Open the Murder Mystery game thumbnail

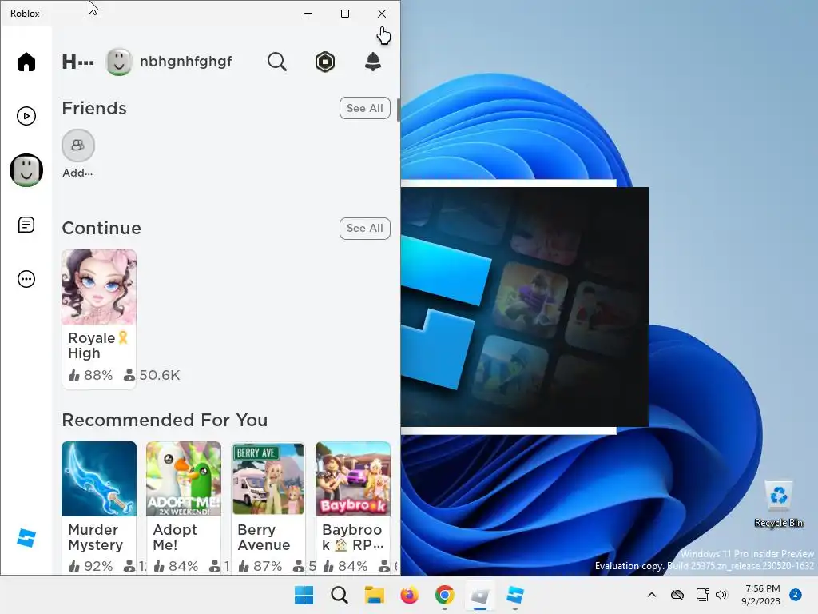pyautogui.click(x=99, y=479)
